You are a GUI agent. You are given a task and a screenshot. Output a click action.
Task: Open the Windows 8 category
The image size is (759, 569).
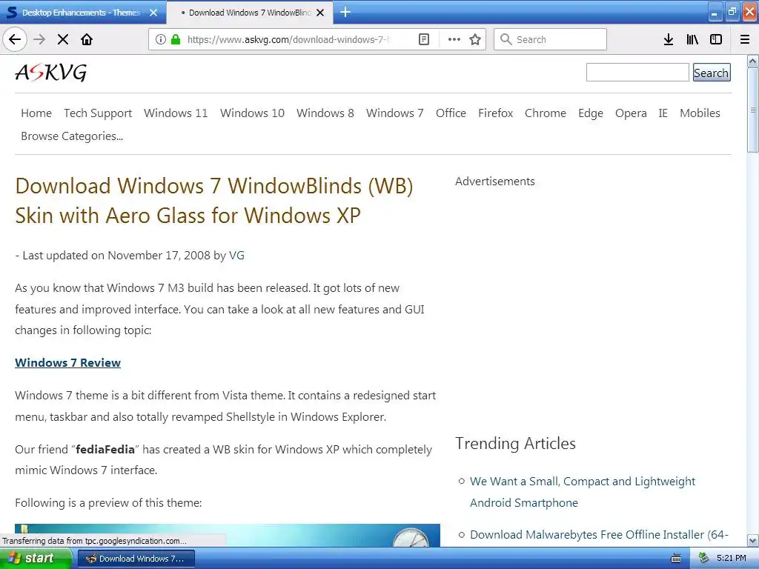tap(325, 113)
